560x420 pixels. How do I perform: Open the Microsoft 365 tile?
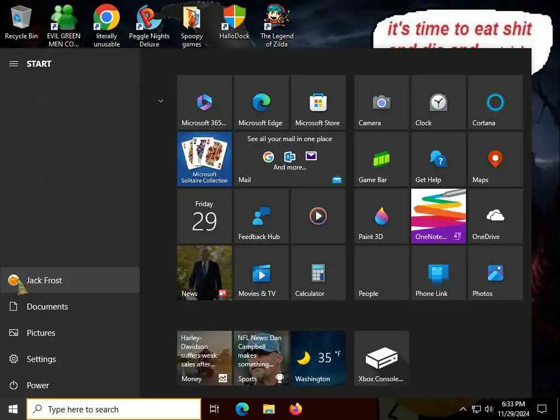(x=205, y=102)
